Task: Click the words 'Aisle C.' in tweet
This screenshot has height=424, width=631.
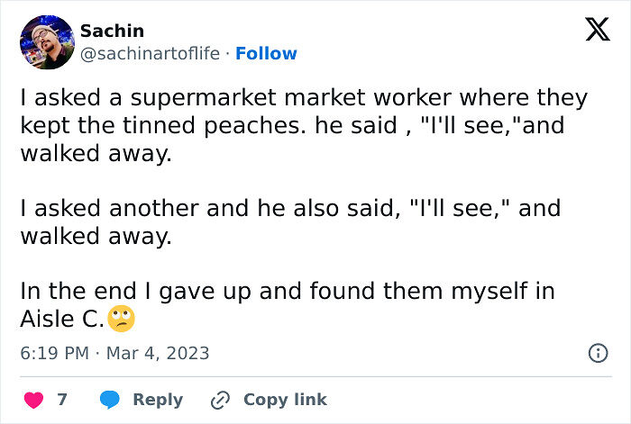Action: click(x=61, y=319)
